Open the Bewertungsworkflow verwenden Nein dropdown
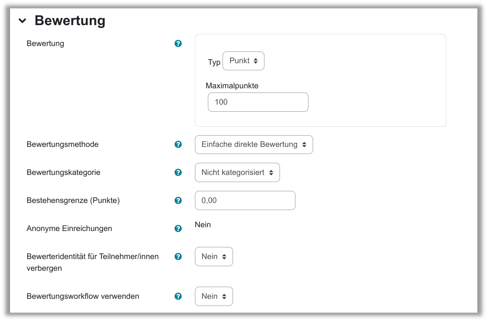This screenshot has width=487, height=321. coord(214,296)
